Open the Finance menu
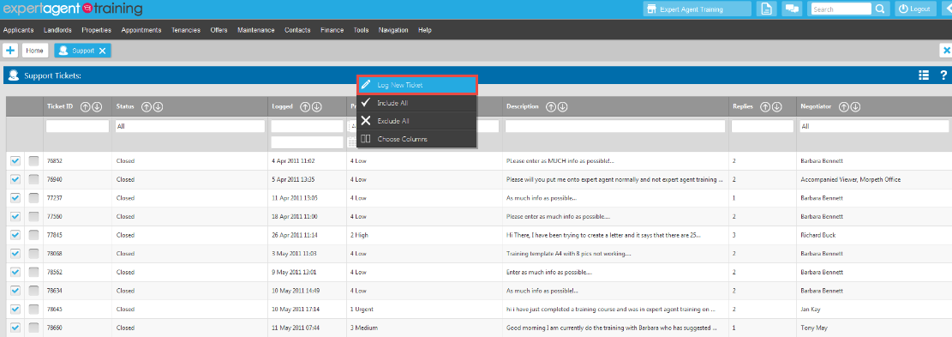The width and height of the screenshot is (952, 337). (x=332, y=30)
